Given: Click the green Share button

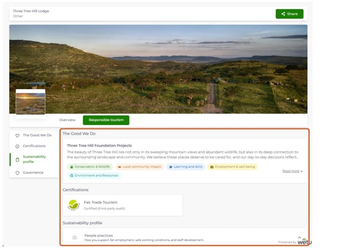Looking at the screenshot, I should tap(289, 14).
